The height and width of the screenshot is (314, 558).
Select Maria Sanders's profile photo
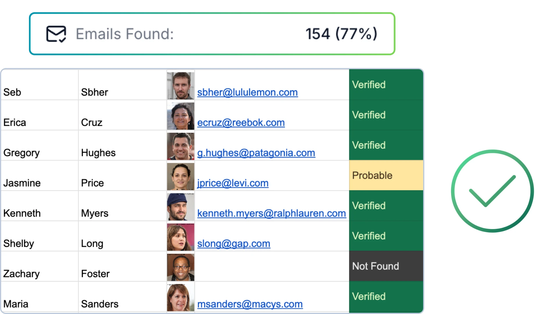(x=180, y=297)
